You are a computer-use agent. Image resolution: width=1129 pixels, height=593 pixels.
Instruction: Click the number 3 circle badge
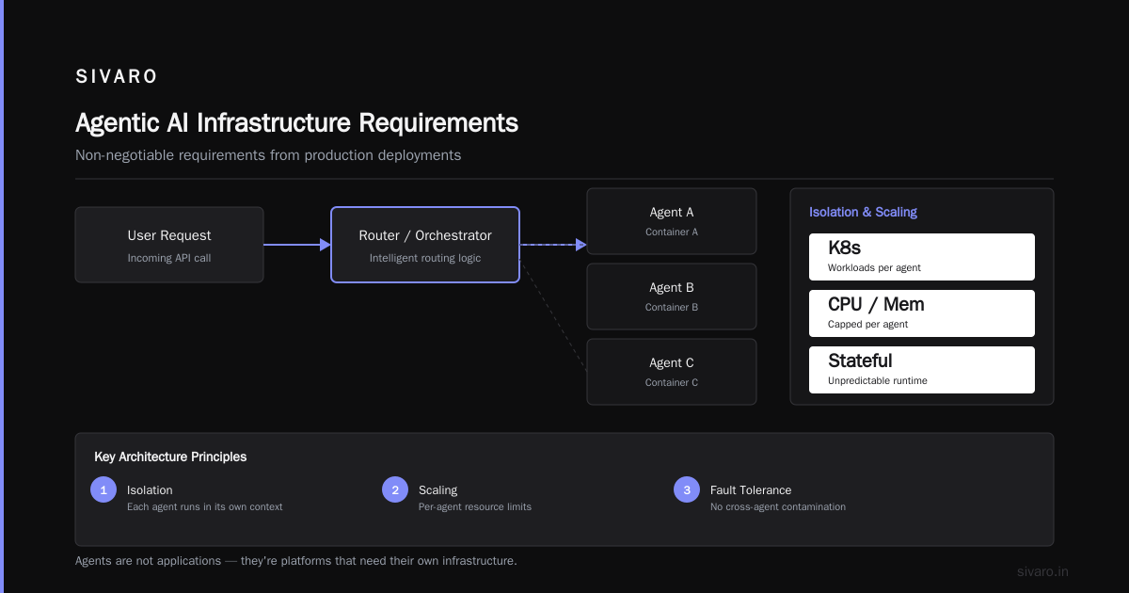point(687,489)
